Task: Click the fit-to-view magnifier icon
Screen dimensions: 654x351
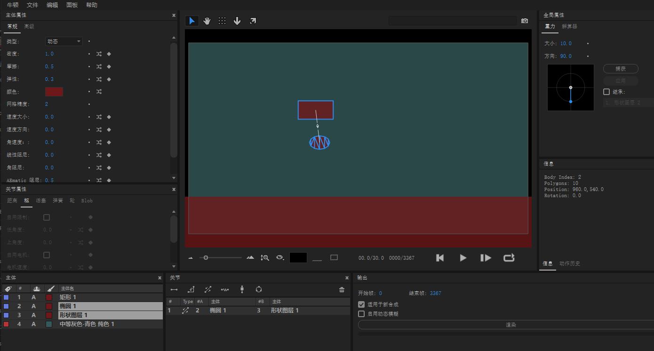Action: (265, 257)
